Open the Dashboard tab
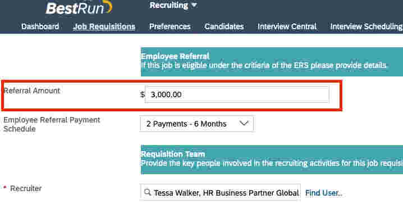This screenshot has width=403, height=208. tap(40, 26)
